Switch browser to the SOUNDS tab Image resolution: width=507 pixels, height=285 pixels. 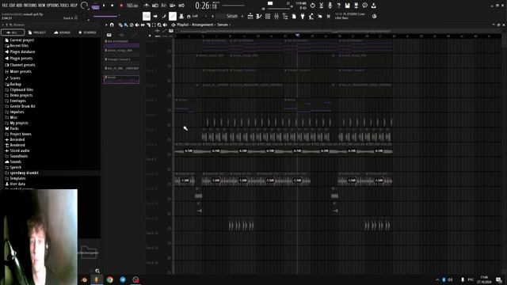point(63,32)
